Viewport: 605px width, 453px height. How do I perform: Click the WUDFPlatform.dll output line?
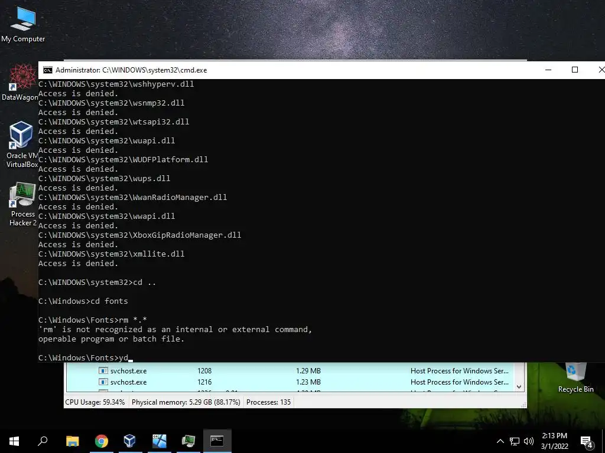coord(123,159)
